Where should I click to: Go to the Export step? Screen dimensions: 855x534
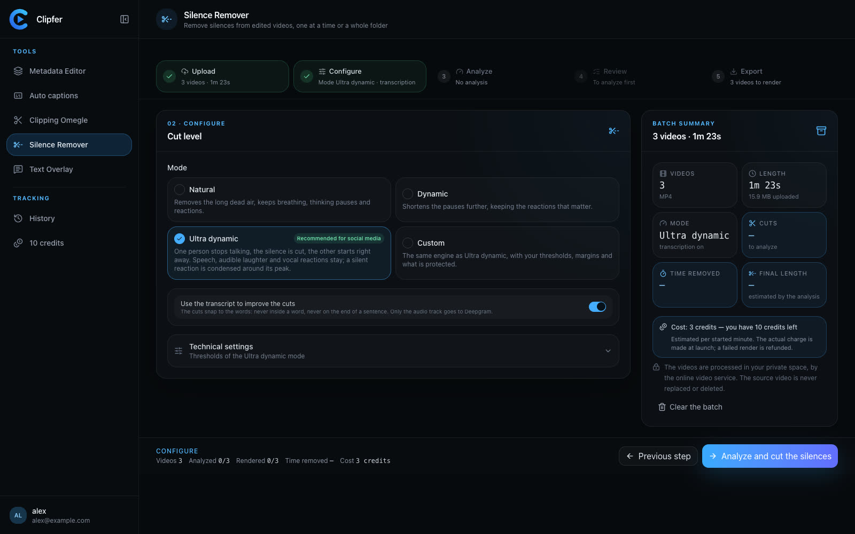click(x=772, y=76)
